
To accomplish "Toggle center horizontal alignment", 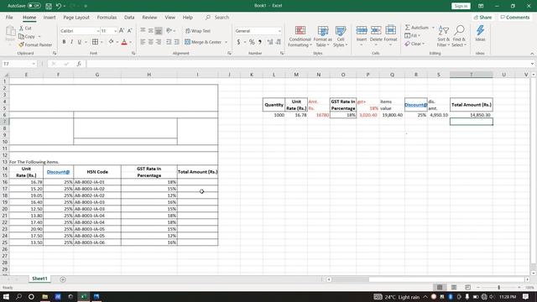I will tap(150, 42).
